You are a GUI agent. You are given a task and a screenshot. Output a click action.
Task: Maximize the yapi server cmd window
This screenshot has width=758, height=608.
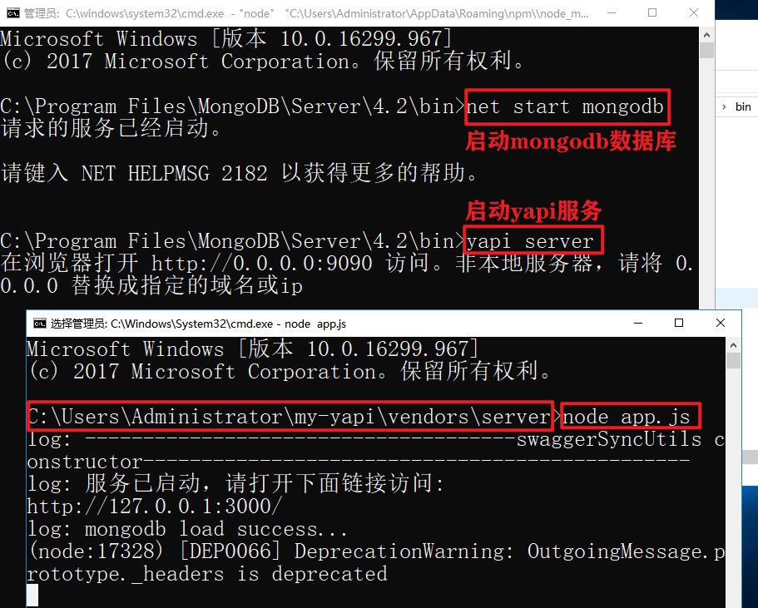coord(652,12)
